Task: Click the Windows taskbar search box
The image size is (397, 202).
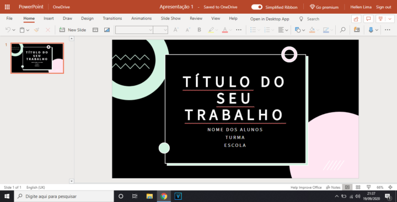Action: (64, 196)
